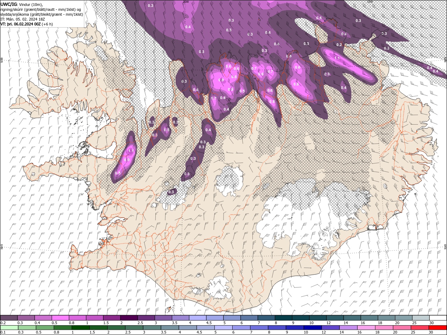Pick the hot pink 20 mm rain scale swatch
The width and height of the screenshot is (447, 335).
coord(402,328)
